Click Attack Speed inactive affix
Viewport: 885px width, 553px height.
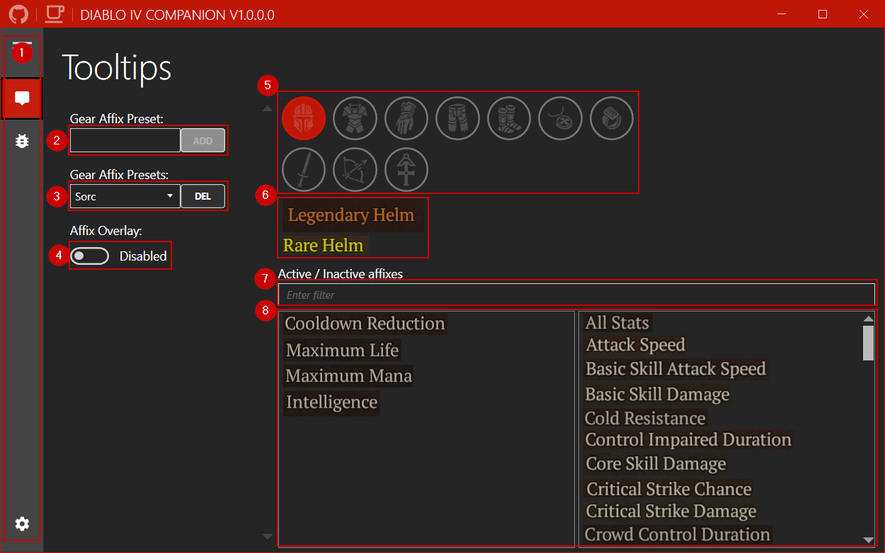636,345
